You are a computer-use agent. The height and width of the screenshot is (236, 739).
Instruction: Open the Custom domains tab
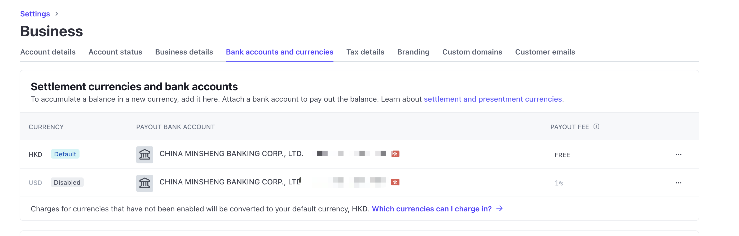472,52
